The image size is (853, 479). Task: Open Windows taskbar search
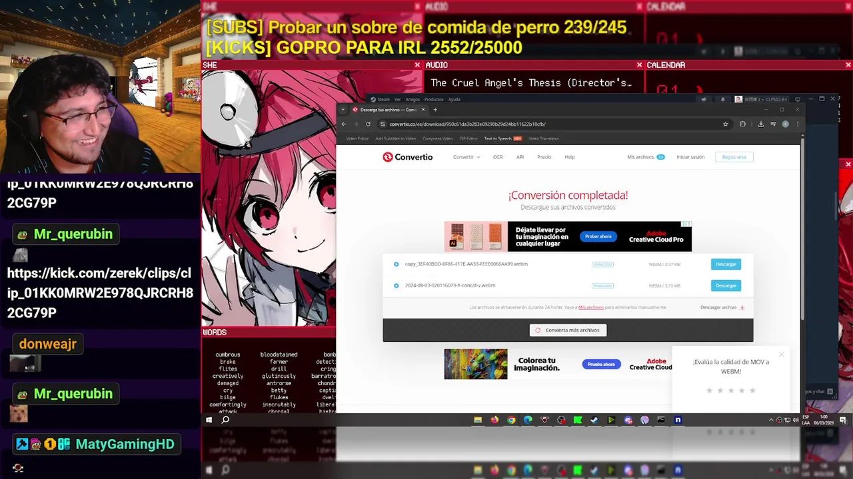click(225, 420)
